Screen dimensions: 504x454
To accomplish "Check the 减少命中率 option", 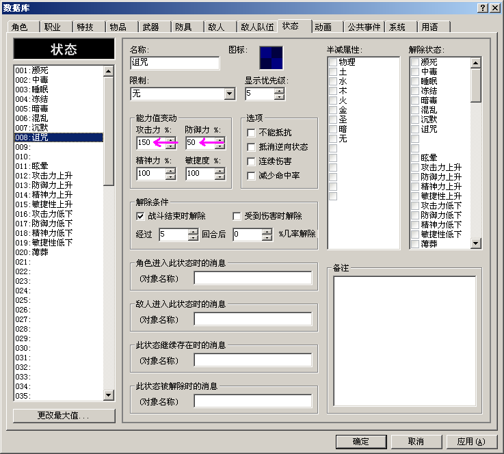I will [x=251, y=176].
